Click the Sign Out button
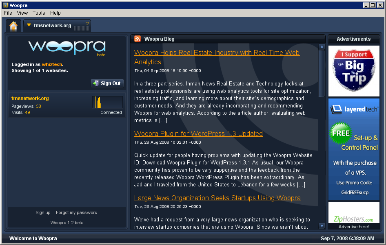This screenshot has height=245, width=386. (107, 83)
